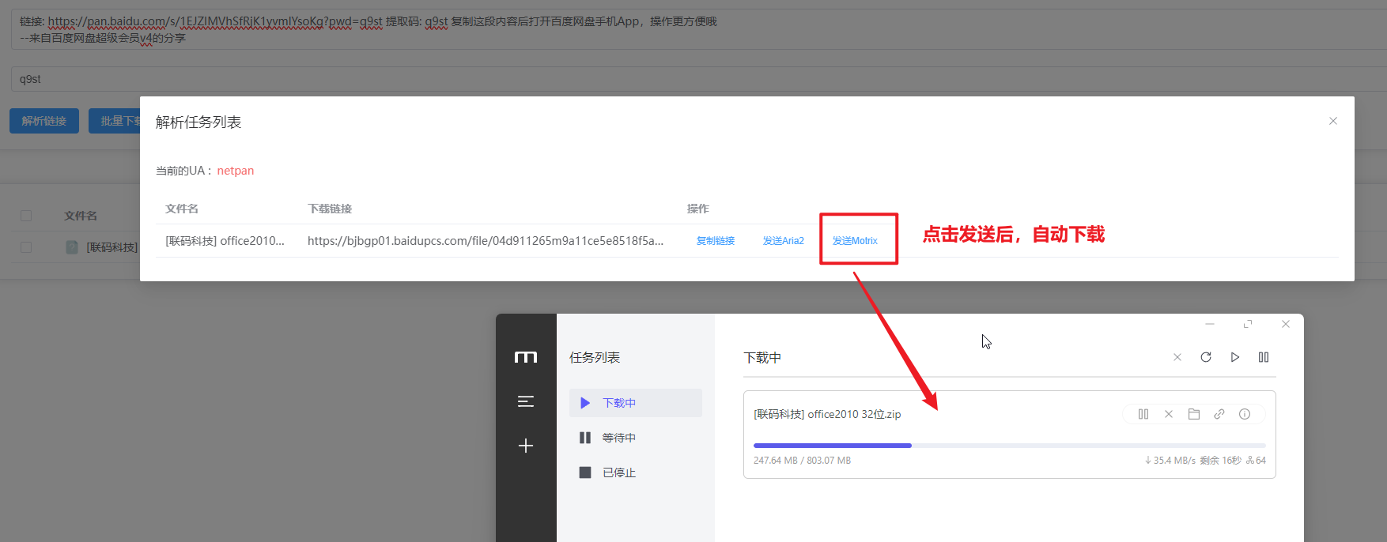1387x542 pixels.
Task: Click the file icon beside [联码科技] row
Action: click(72, 247)
